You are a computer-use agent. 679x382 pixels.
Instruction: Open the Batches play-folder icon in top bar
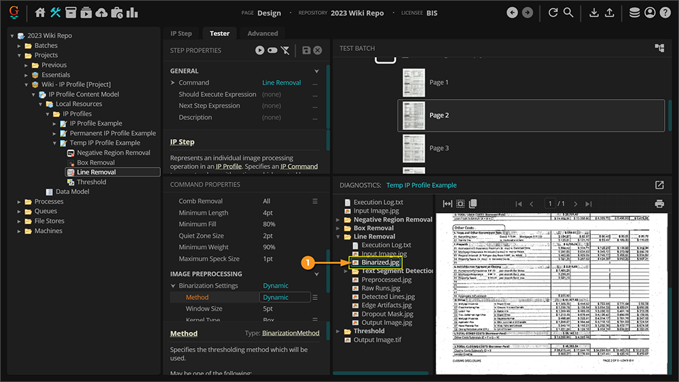point(86,12)
